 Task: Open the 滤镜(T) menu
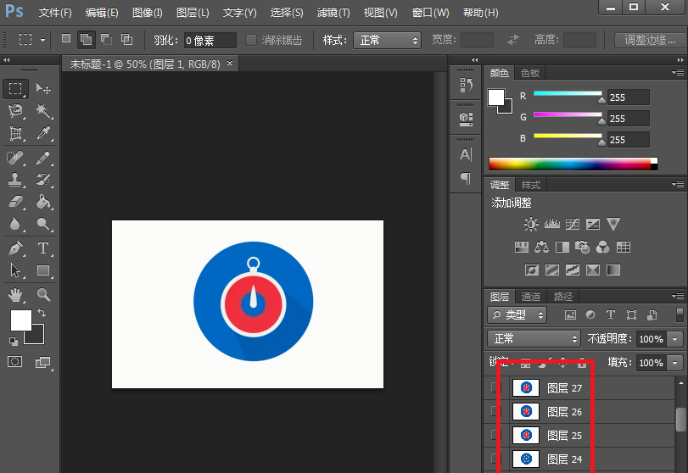[x=333, y=13]
